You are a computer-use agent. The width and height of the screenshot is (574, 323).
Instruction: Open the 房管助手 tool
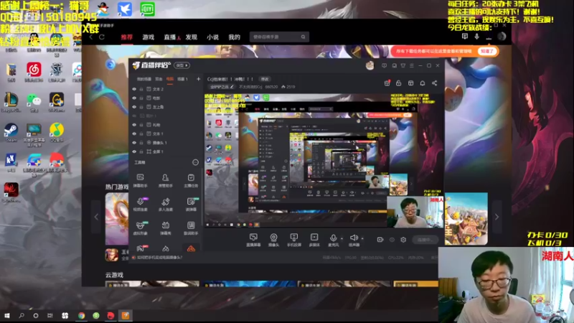pos(166,181)
